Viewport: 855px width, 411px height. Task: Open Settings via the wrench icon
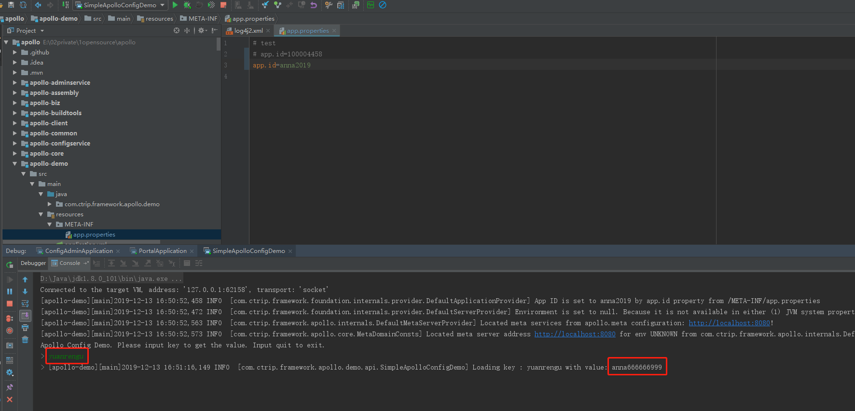[329, 5]
